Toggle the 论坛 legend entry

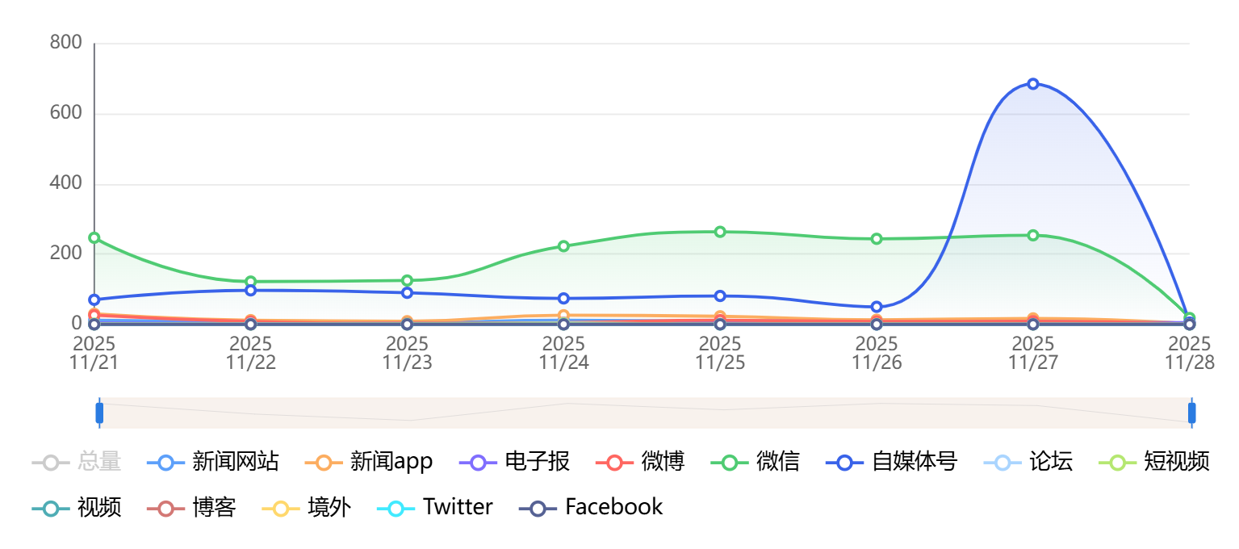(x=1029, y=463)
